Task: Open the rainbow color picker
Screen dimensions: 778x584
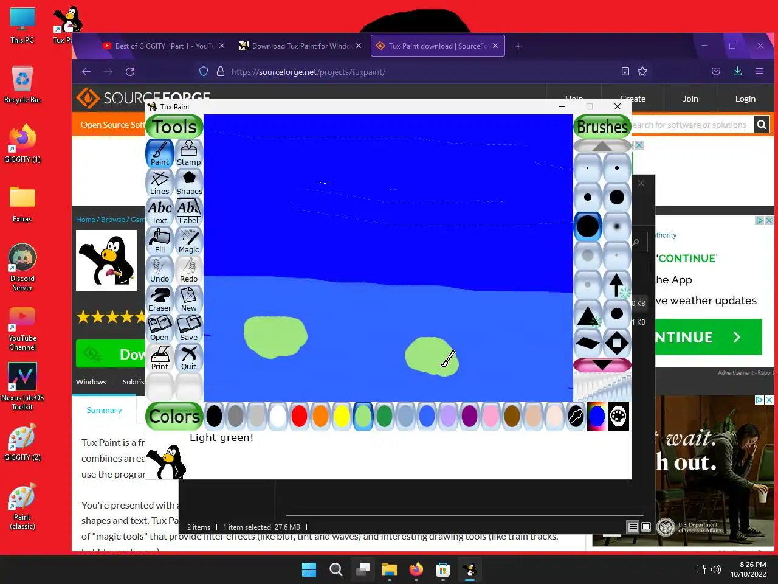Action: pyautogui.click(x=596, y=416)
